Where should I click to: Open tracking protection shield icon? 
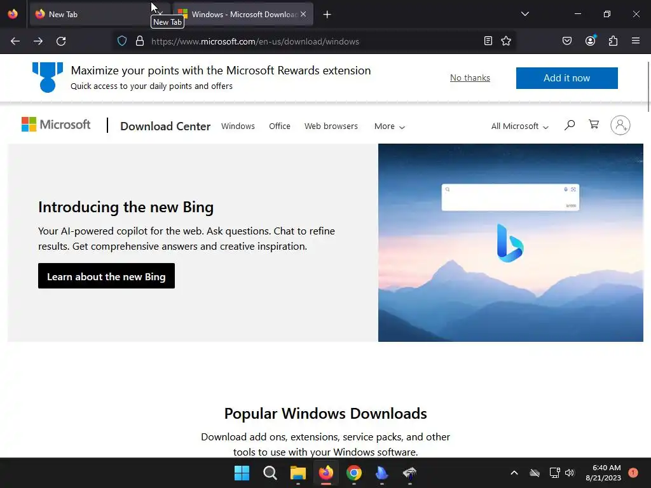coord(121,41)
